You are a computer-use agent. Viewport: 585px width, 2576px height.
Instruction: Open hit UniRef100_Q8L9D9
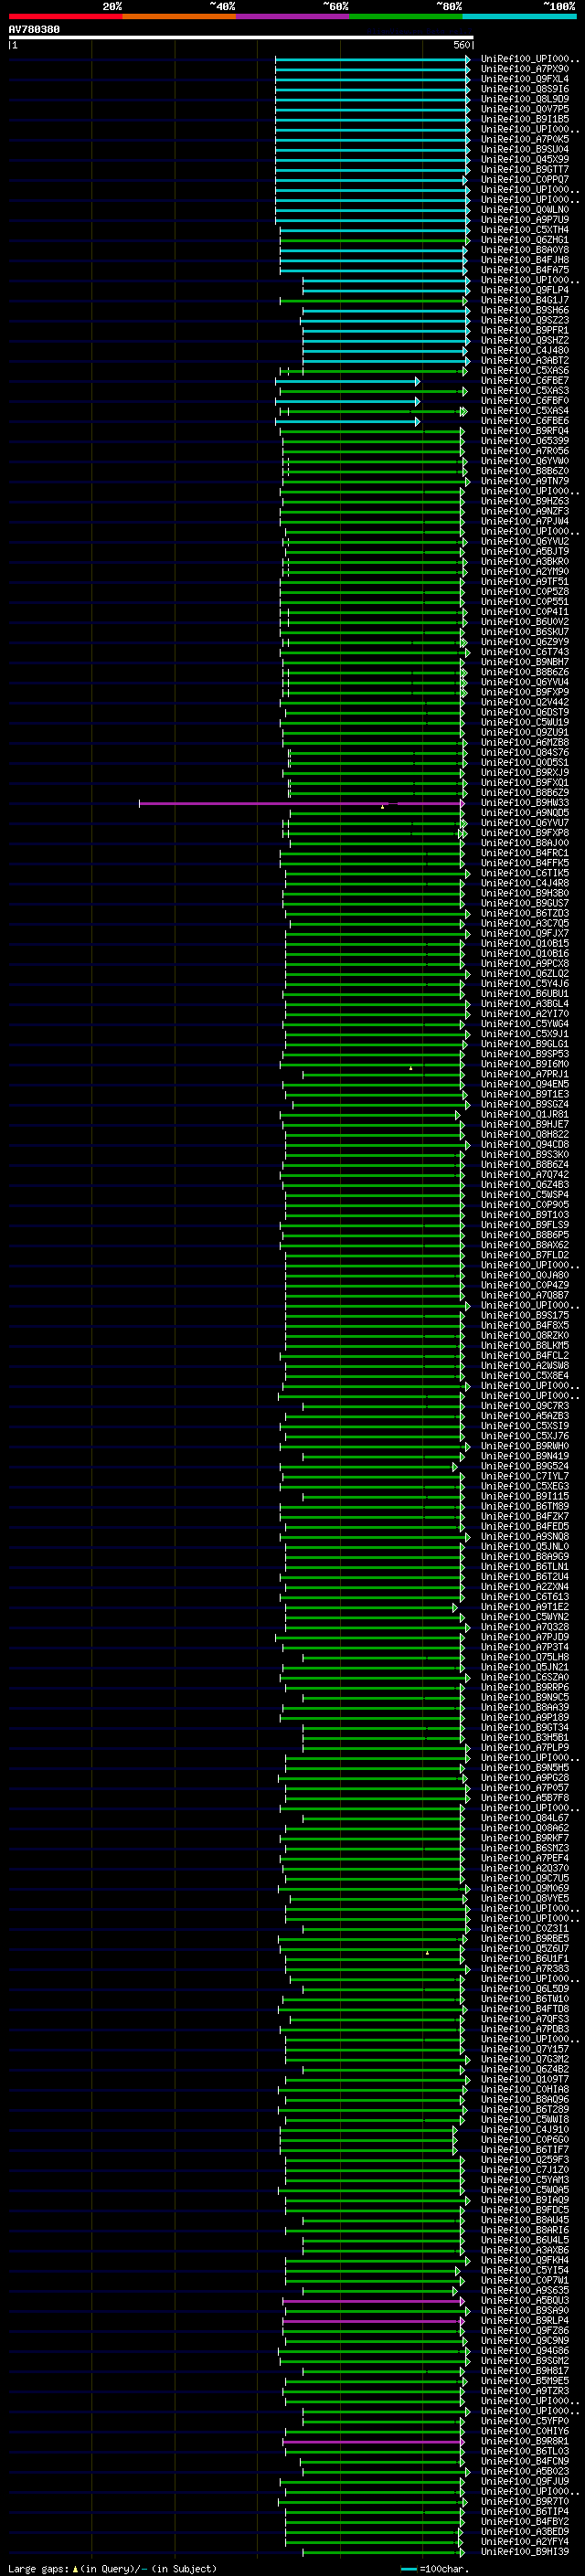tap(525, 99)
